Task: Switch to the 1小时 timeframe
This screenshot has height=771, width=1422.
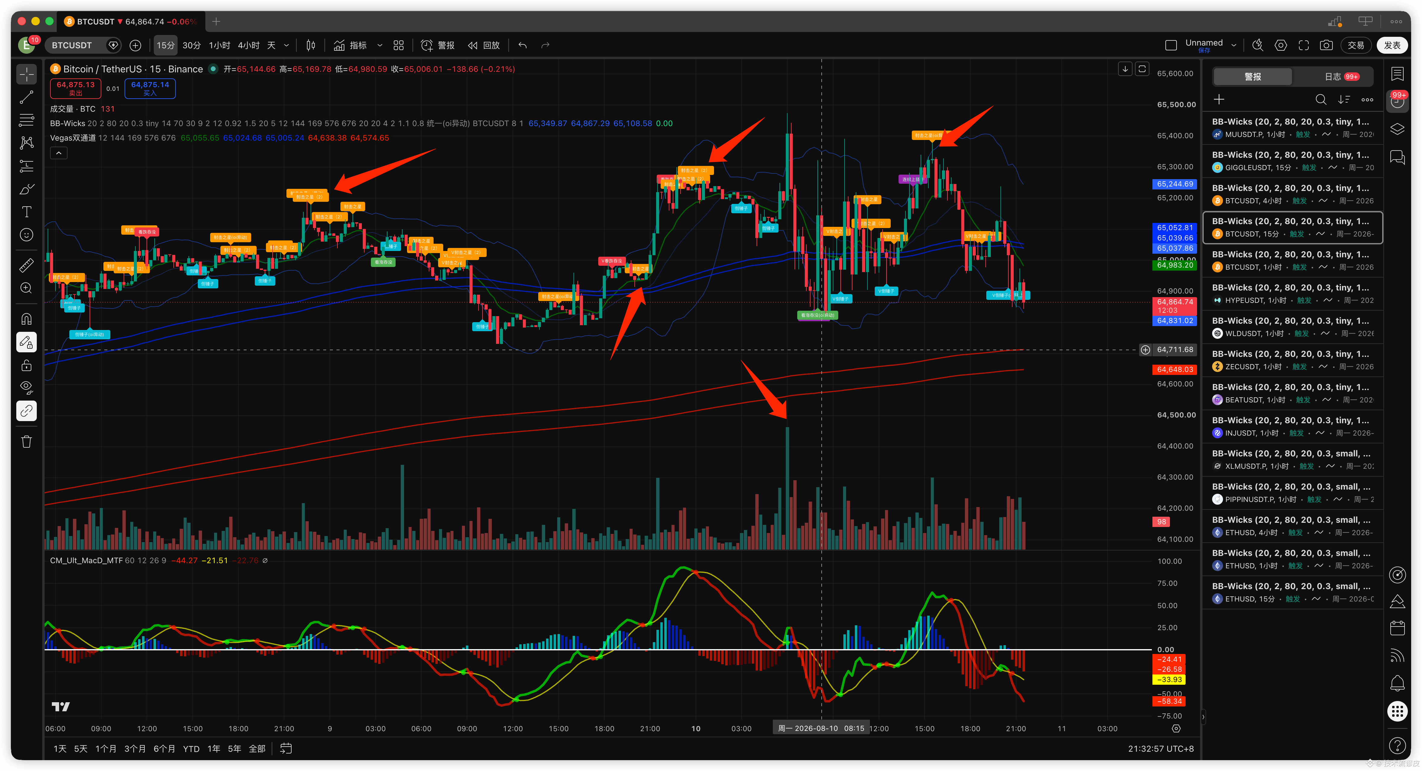Action: (220, 45)
